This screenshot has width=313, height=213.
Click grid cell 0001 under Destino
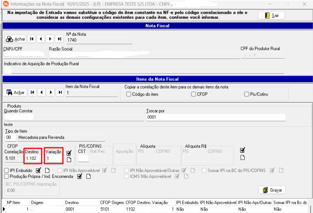(82, 209)
